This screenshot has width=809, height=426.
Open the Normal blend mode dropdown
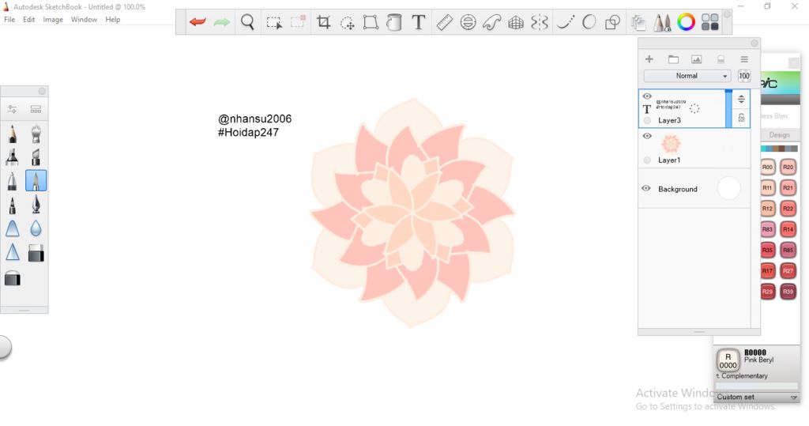click(x=687, y=76)
